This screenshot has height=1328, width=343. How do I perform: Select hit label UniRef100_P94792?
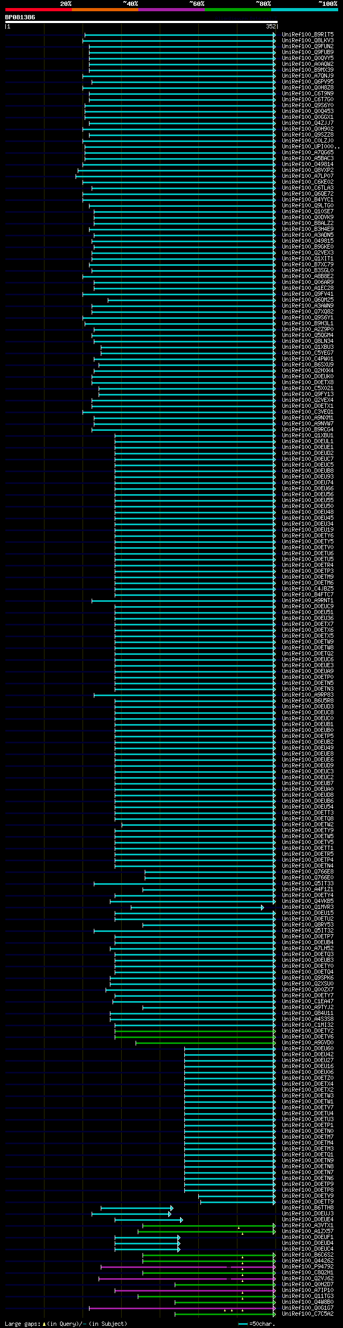pyautogui.click(x=308, y=1266)
